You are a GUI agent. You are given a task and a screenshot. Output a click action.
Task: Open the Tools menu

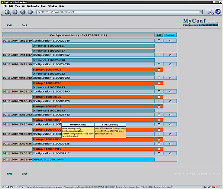click(x=43, y=6)
